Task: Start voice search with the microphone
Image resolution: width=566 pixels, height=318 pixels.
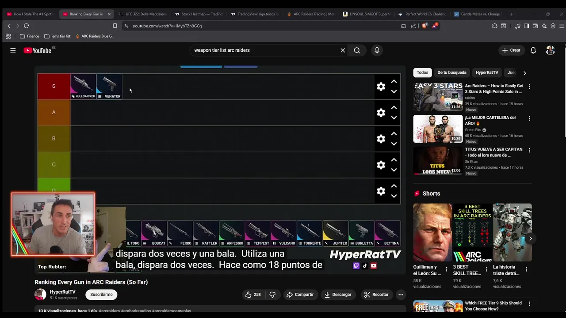Action: (x=377, y=50)
